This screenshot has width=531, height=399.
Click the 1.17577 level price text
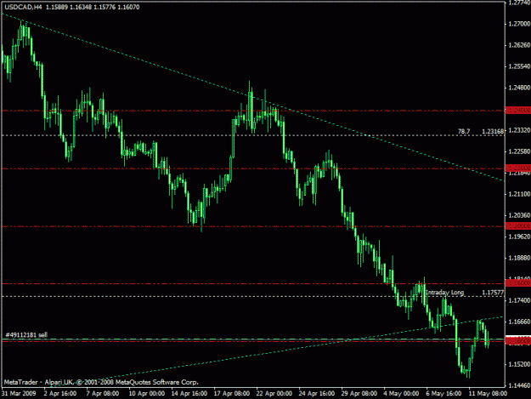tap(493, 293)
